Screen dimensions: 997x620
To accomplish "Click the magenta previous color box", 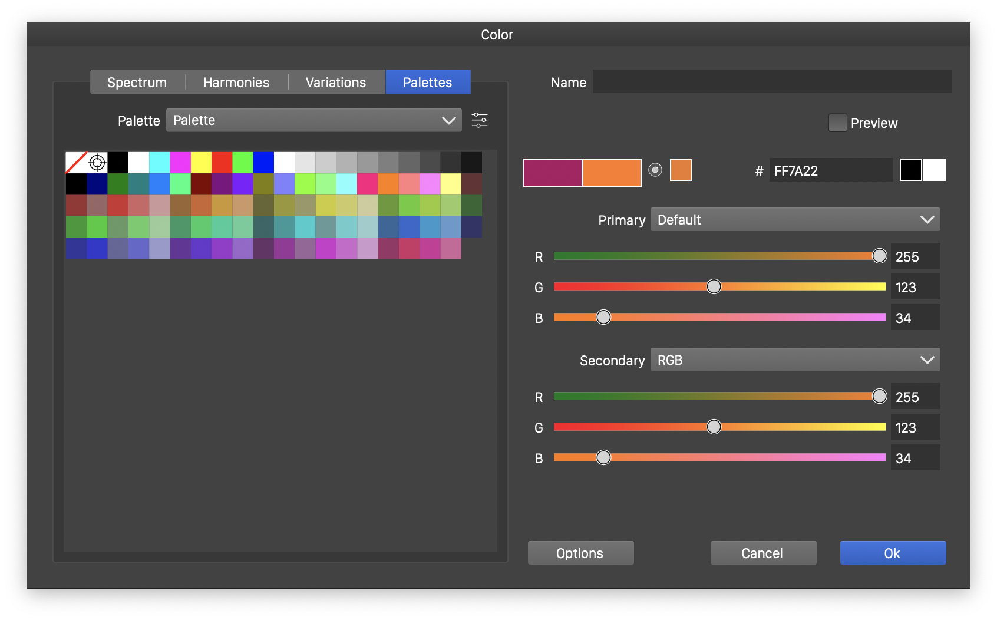I will tap(552, 173).
